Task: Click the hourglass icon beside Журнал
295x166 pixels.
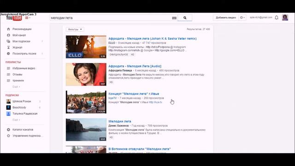Action: coord(8,47)
